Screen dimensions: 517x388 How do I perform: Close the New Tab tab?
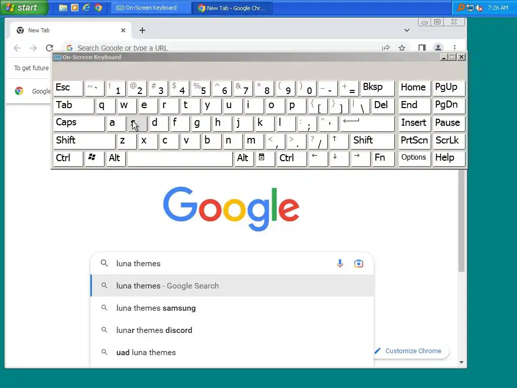tap(123, 30)
